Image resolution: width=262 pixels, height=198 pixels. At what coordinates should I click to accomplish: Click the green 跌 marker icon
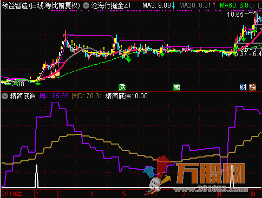coord(122,87)
